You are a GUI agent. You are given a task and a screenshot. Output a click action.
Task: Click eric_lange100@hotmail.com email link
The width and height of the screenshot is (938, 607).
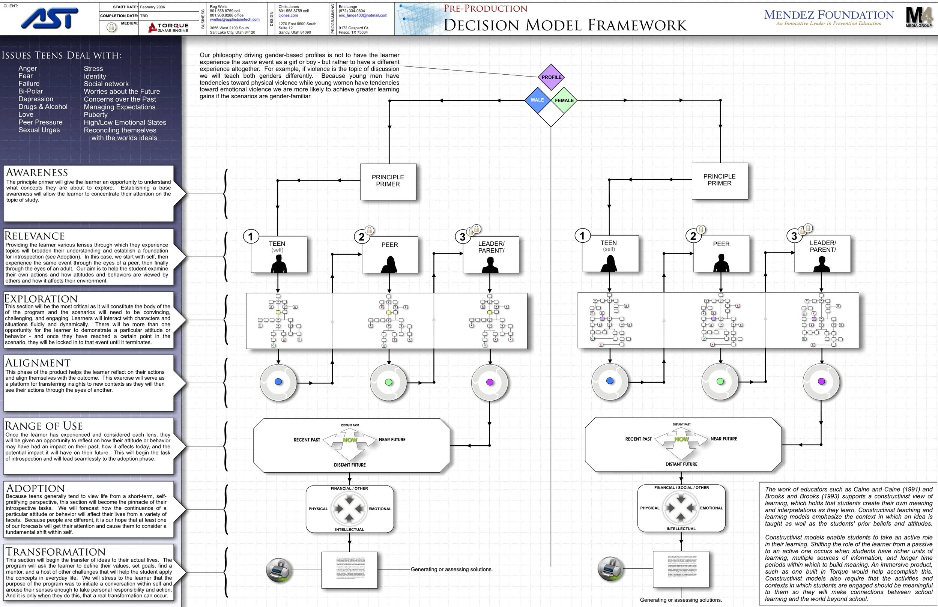pos(362,15)
